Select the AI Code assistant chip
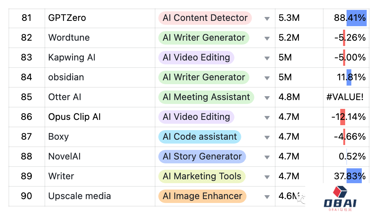Screen dimensions: 378x215 click(x=200, y=136)
